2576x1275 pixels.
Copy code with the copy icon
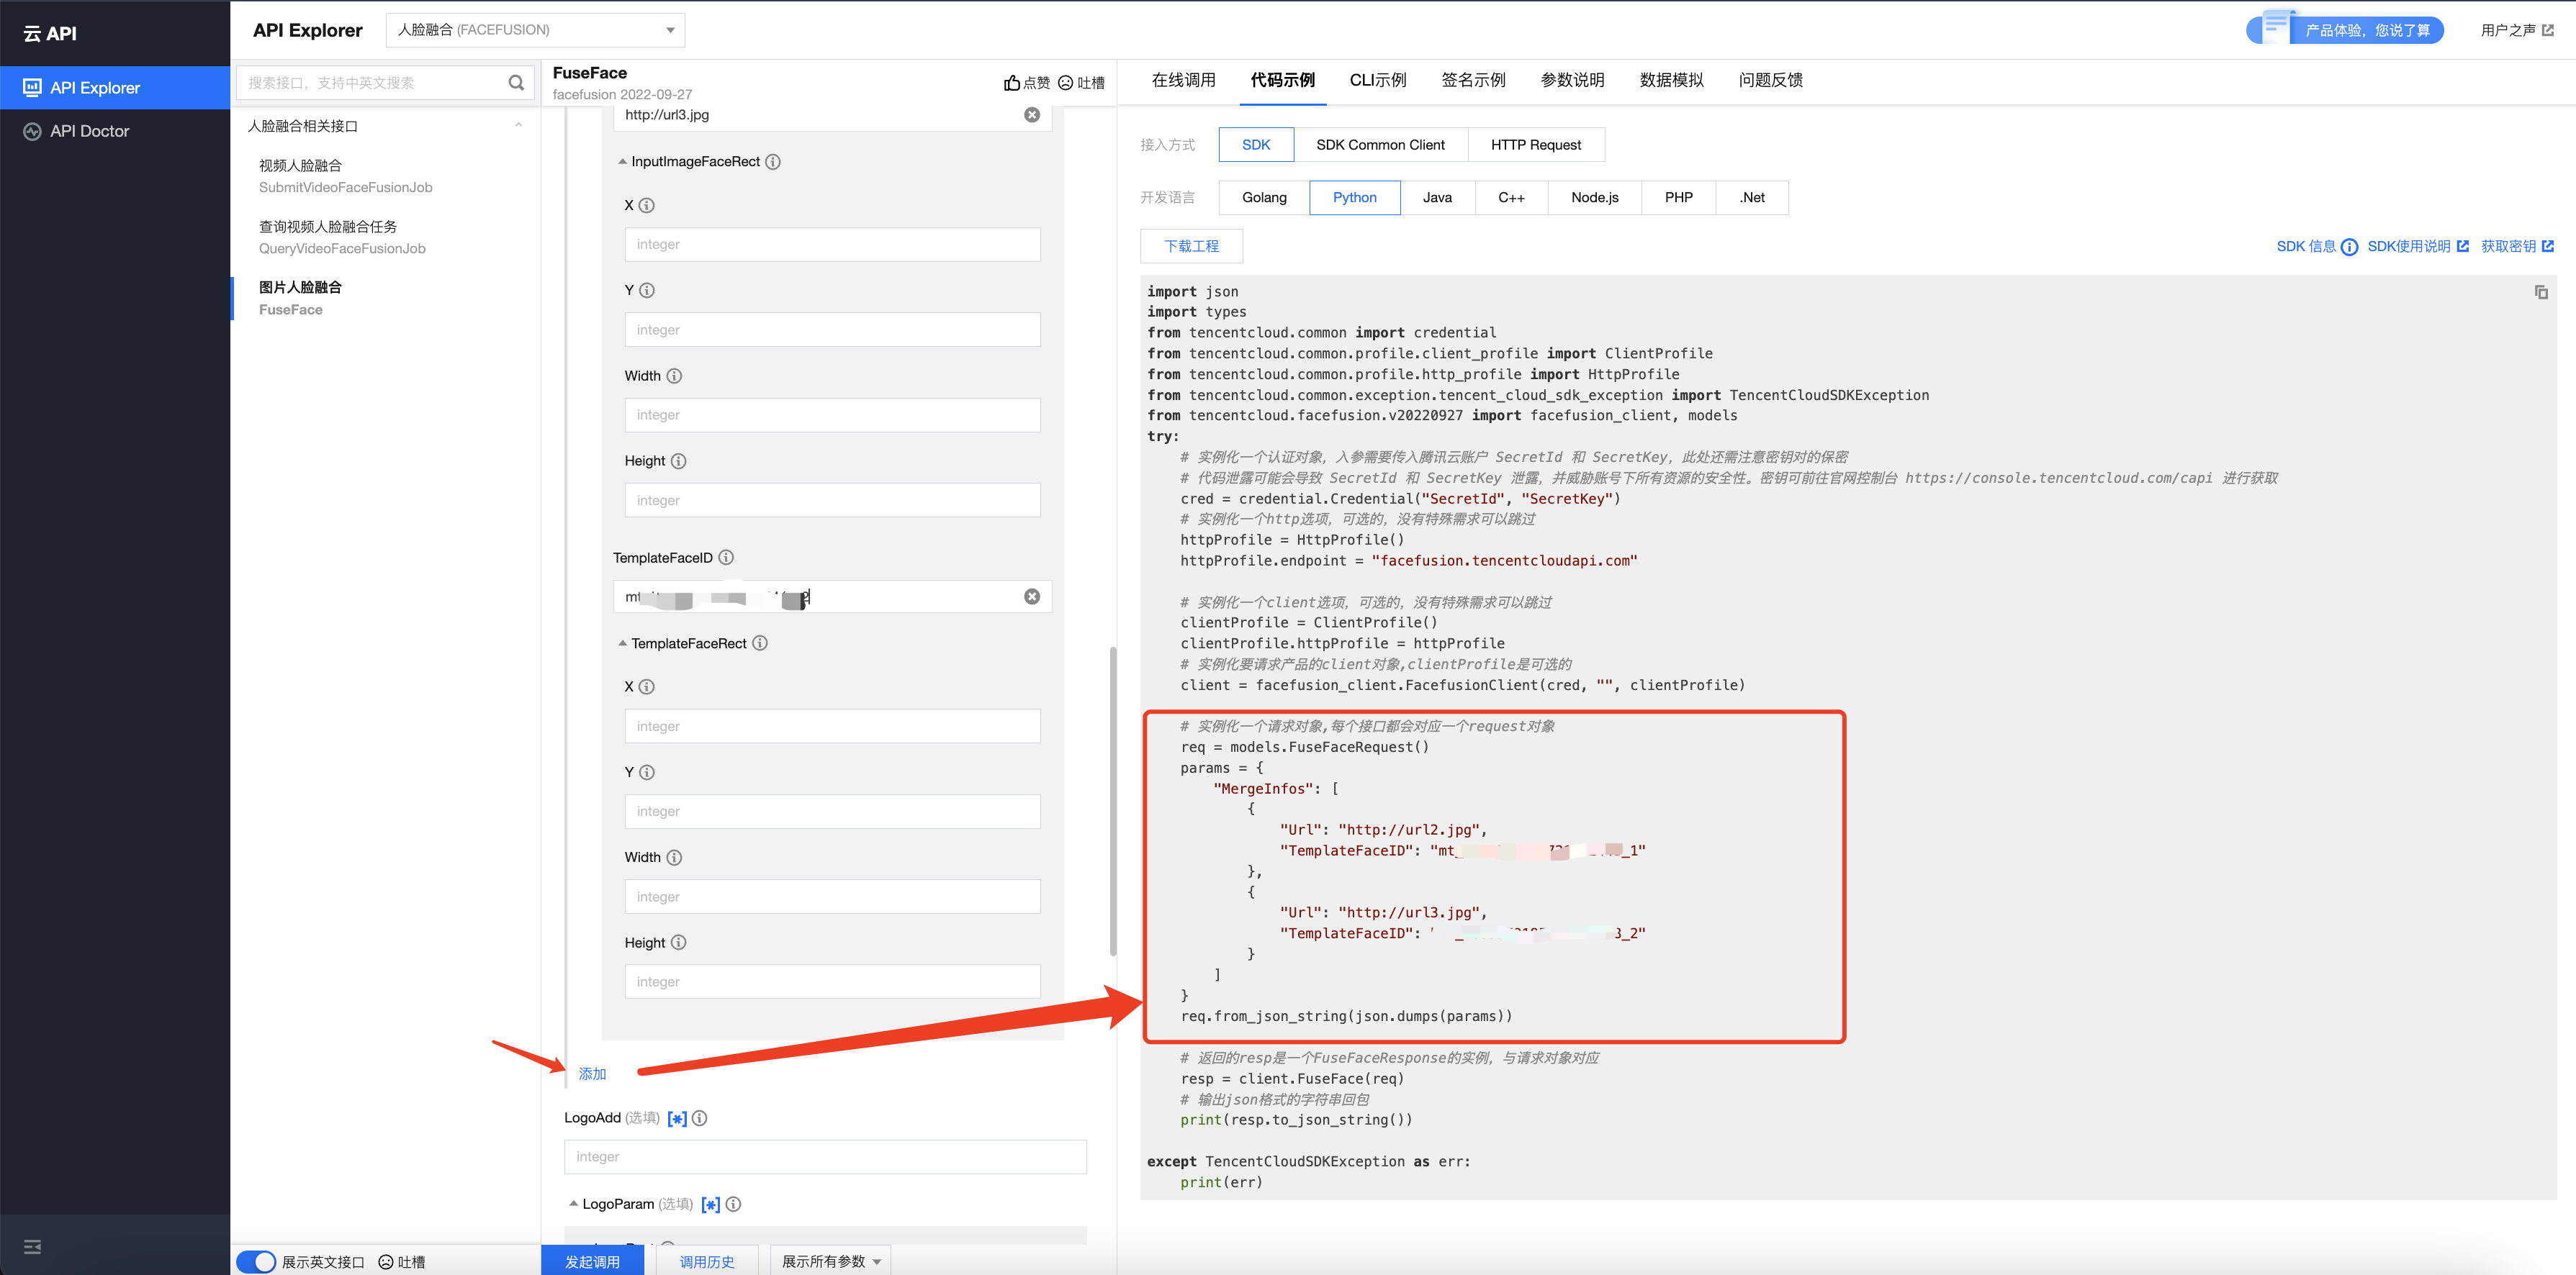point(2540,292)
